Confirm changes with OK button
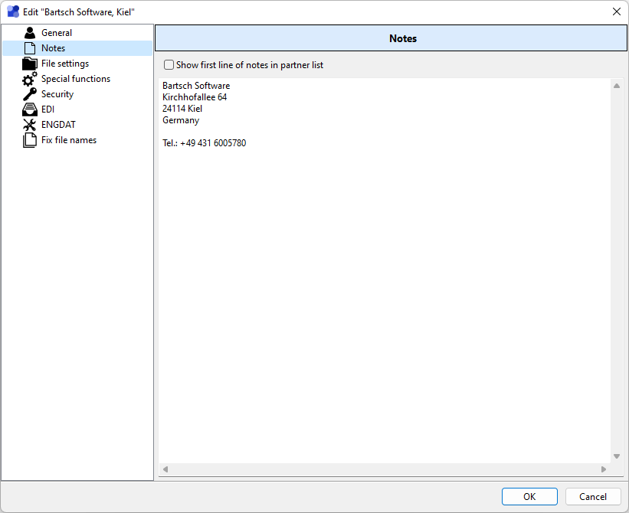629x513 pixels. (529, 496)
